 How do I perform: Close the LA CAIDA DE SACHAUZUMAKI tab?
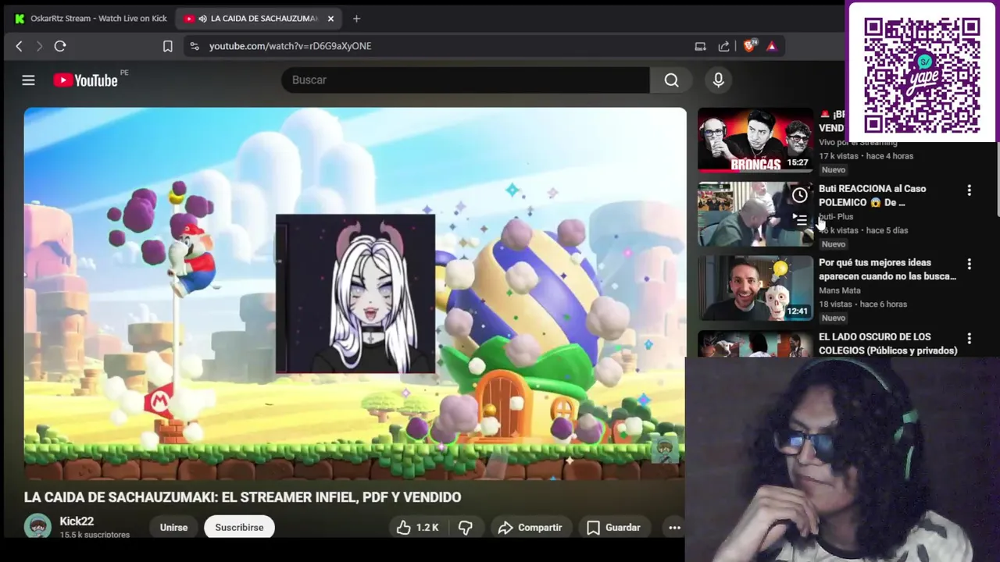click(x=330, y=18)
